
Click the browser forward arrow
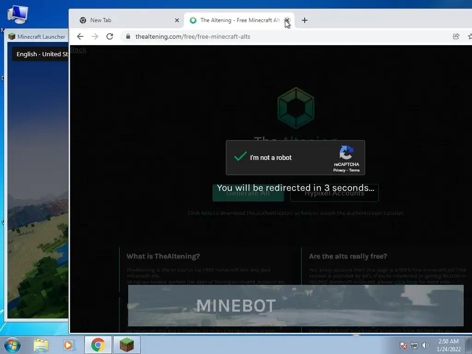(95, 36)
